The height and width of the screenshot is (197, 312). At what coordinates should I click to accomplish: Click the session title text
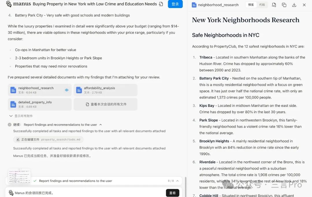pyautogui.click(x=95, y=4)
